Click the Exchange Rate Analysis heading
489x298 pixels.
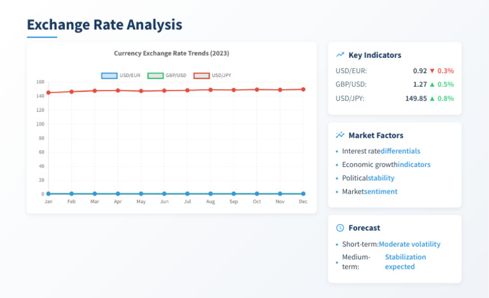point(104,24)
